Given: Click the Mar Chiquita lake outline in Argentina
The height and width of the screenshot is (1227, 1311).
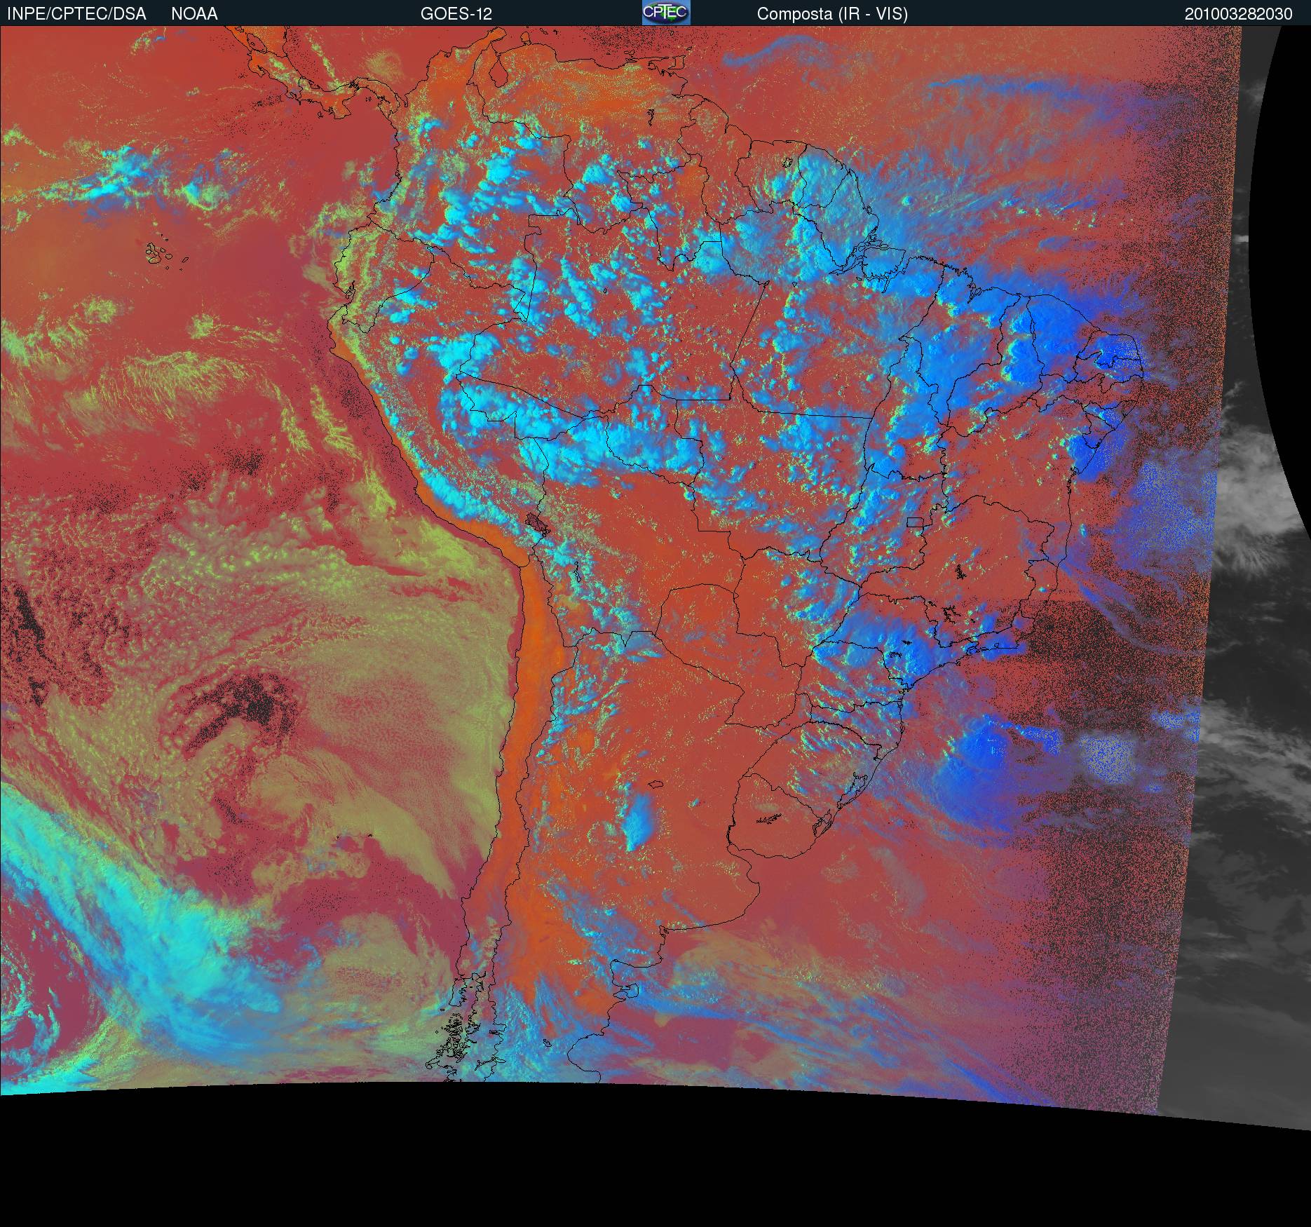Looking at the screenshot, I should (655, 783).
